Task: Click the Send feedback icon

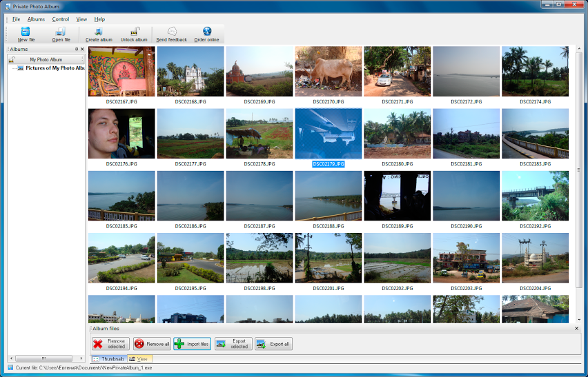Action: (x=172, y=32)
